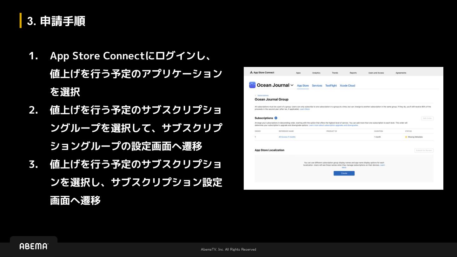Open the Trends menu item
The height and width of the screenshot is (257, 457).
tap(335, 73)
